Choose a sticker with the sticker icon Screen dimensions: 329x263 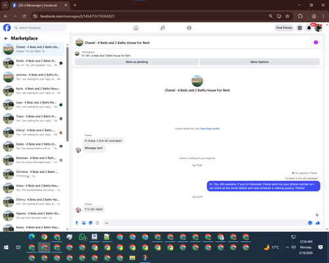(91, 223)
